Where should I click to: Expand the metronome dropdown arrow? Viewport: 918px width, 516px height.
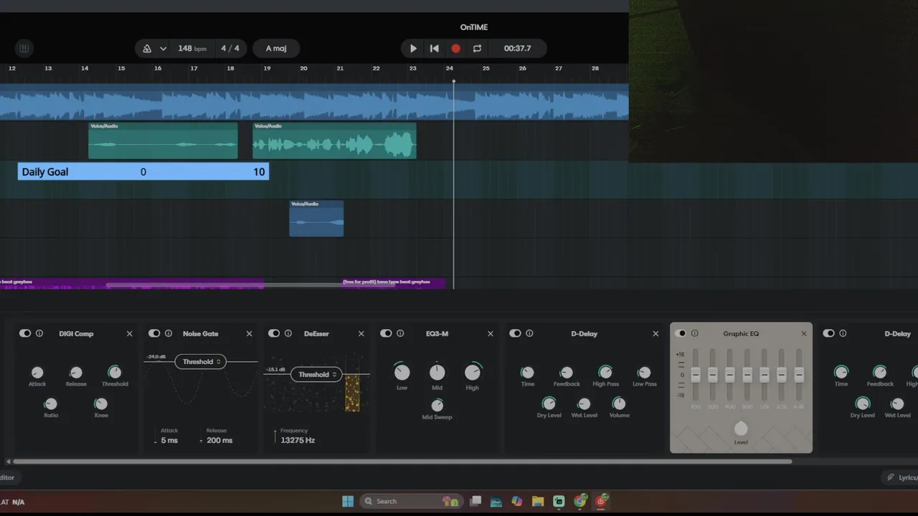point(163,49)
